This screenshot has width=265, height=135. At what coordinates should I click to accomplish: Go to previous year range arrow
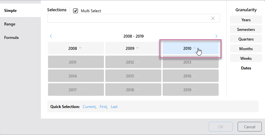[51, 36]
